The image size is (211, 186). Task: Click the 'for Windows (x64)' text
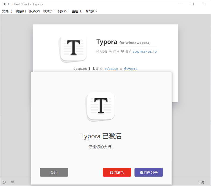coord(135,43)
